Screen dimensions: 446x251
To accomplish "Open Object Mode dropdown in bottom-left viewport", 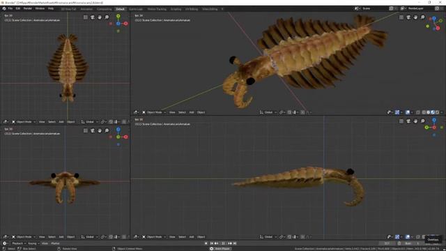I will click(x=24, y=237).
